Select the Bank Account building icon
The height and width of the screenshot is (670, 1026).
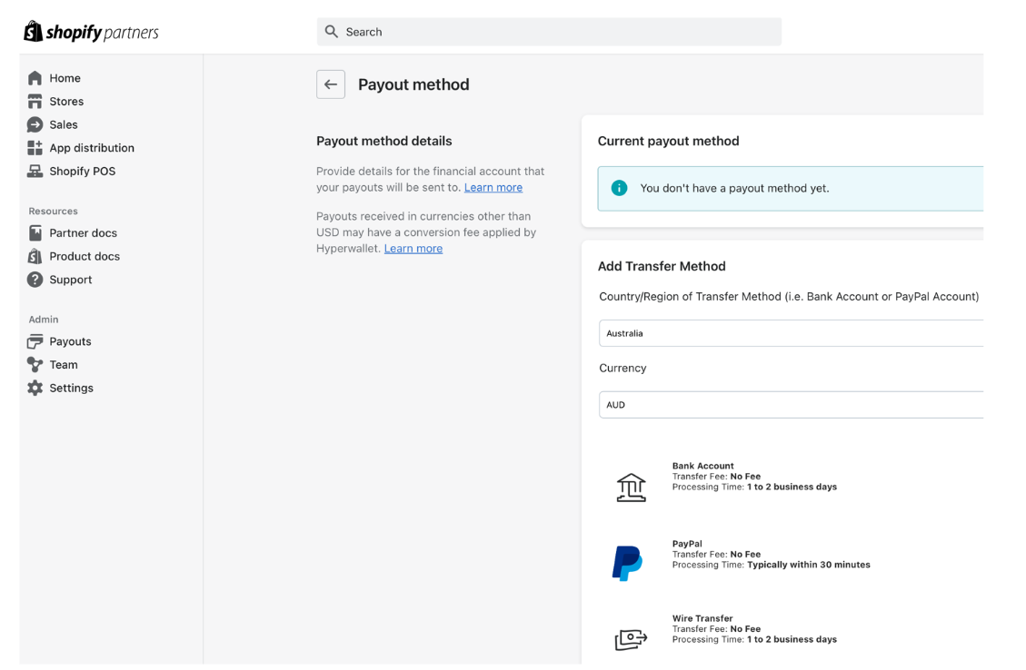click(631, 488)
